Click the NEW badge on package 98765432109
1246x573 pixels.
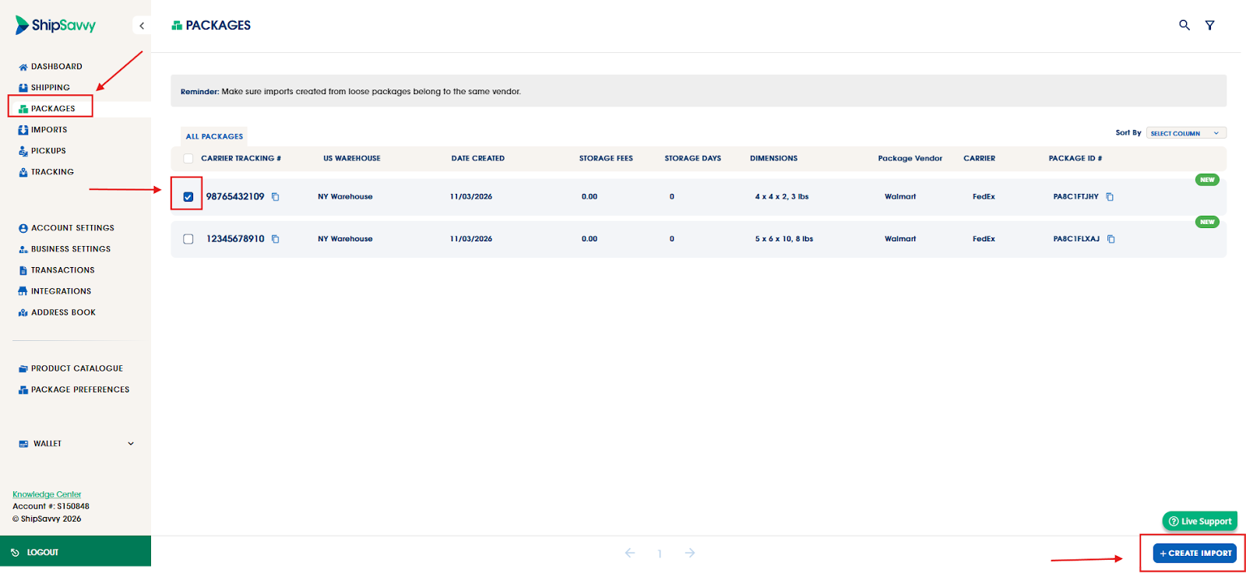(x=1207, y=180)
